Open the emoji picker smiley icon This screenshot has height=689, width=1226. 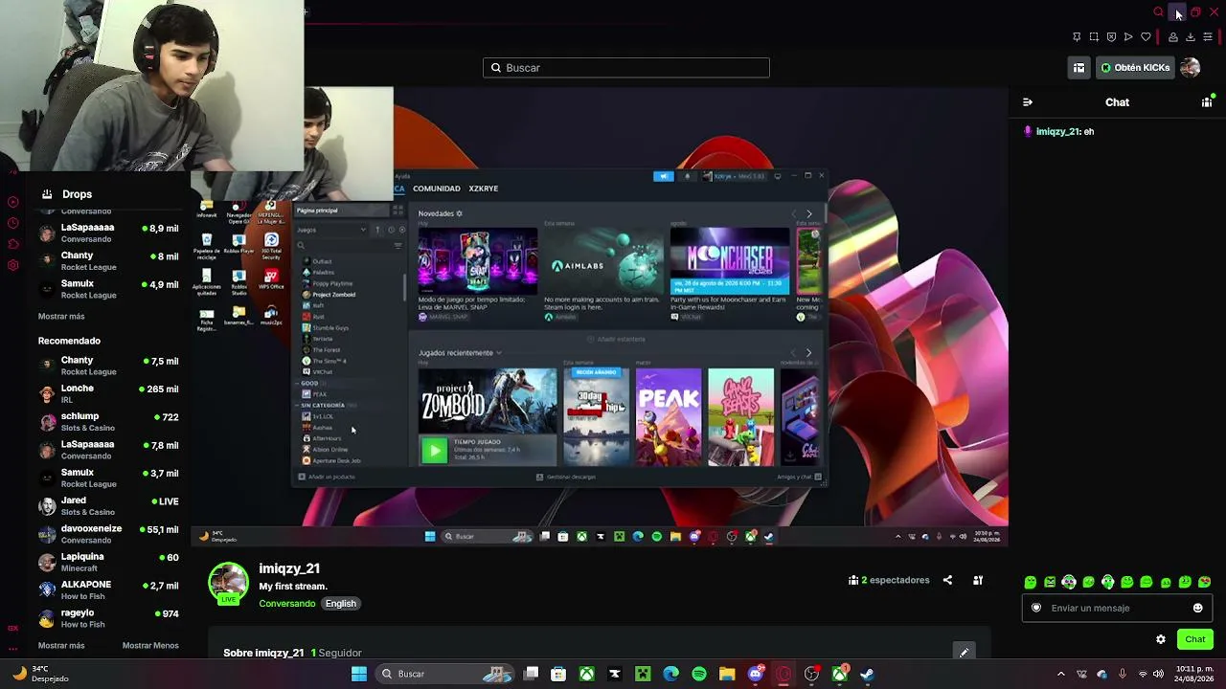(x=1197, y=608)
